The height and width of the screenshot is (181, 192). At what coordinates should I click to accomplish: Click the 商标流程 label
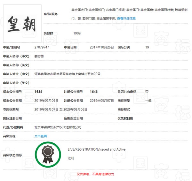9,136
